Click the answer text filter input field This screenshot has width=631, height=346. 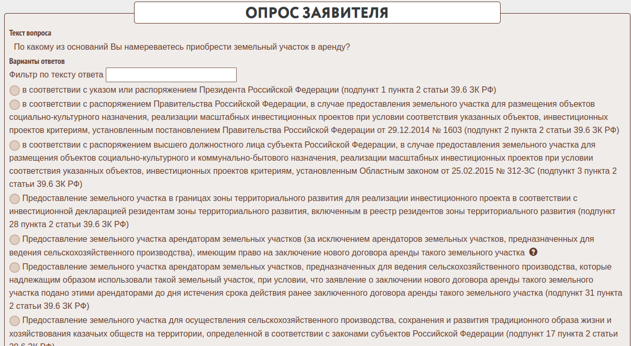171,75
